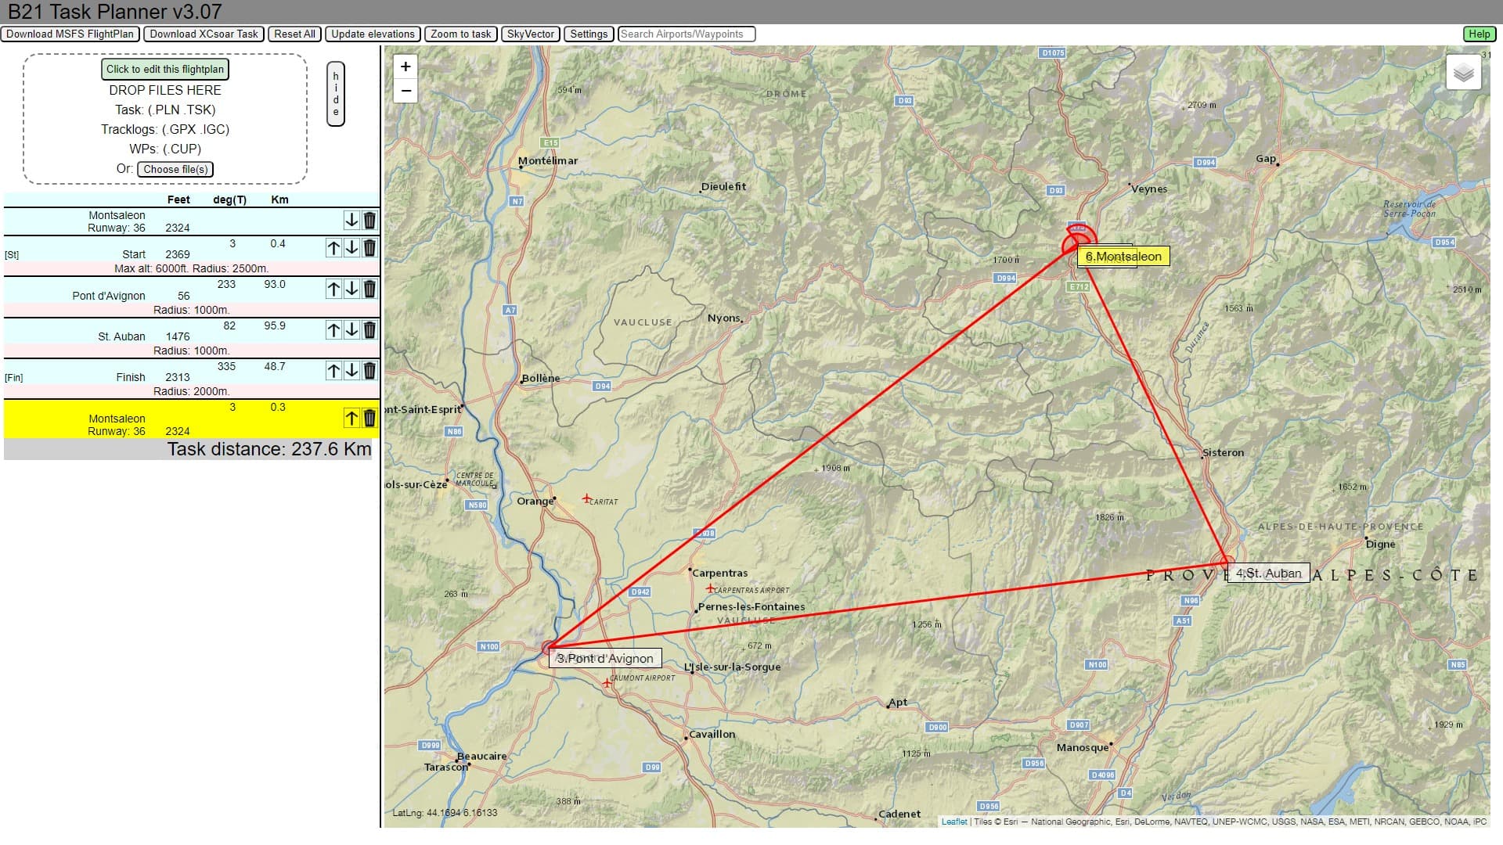
Task: Open the Leaflet attribution link
Action: (953, 822)
